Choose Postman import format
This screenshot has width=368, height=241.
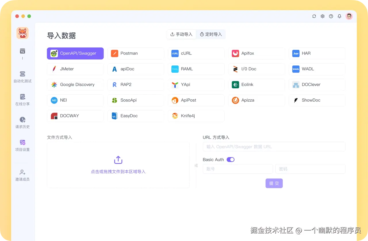coord(136,53)
